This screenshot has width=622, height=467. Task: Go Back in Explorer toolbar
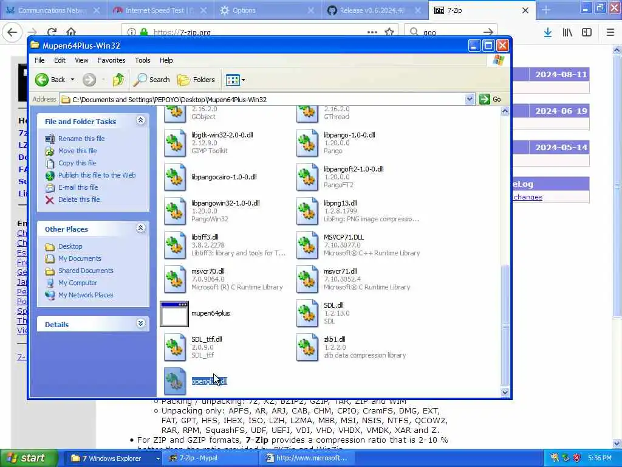click(50, 80)
